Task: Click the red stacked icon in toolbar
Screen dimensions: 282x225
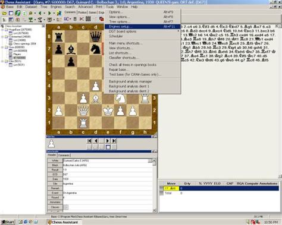Action: click(x=102, y=19)
